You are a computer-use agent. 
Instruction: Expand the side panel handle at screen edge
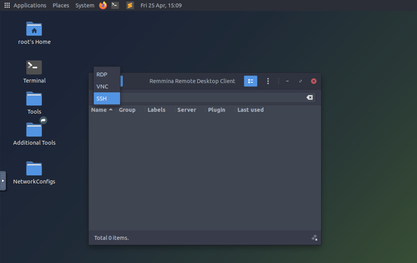[3, 181]
